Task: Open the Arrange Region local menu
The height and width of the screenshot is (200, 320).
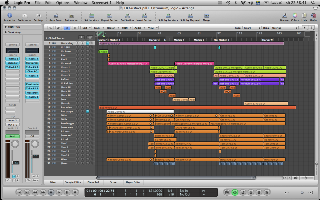Action: coord(112,28)
